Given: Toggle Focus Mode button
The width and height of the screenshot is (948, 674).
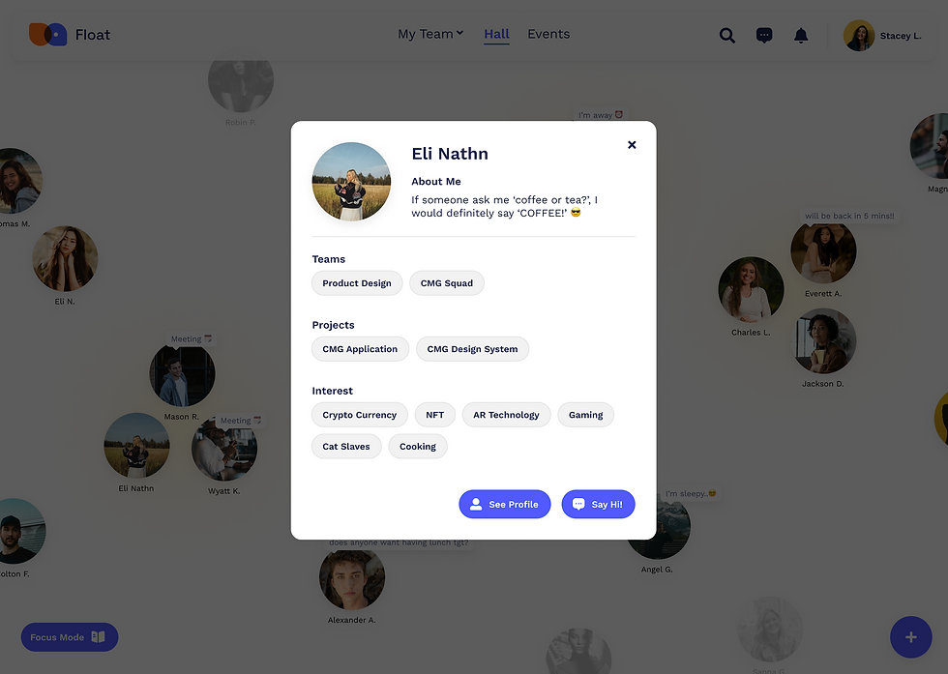Looking at the screenshot, I should [70, 637].
